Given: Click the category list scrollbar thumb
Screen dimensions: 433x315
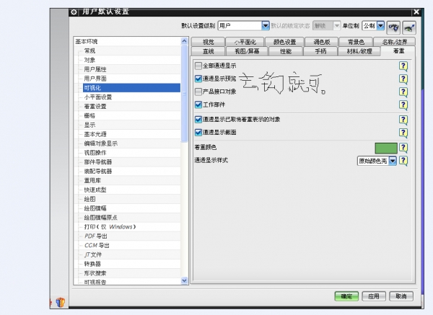Looking at the screenshot, I should click(184, 94).
